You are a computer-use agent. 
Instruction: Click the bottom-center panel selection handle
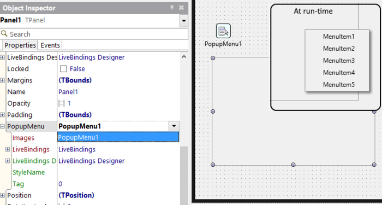[x=294, y=165]
